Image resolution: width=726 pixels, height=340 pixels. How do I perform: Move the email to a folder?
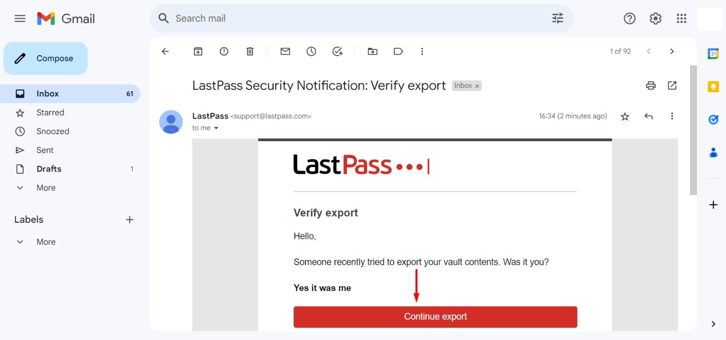[373, 51]
